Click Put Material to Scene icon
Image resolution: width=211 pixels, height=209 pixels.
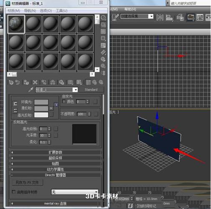pyautogui.click(x=18, y=82)
